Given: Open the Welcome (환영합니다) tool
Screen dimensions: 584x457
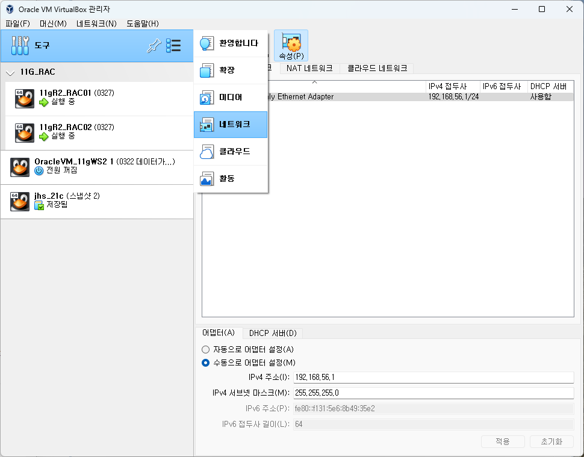Looking at the screenshot, I should [x=231, y=43].
